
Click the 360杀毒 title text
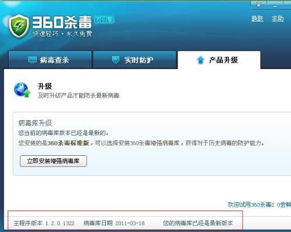pyautogui.click(x=62, y=22)
